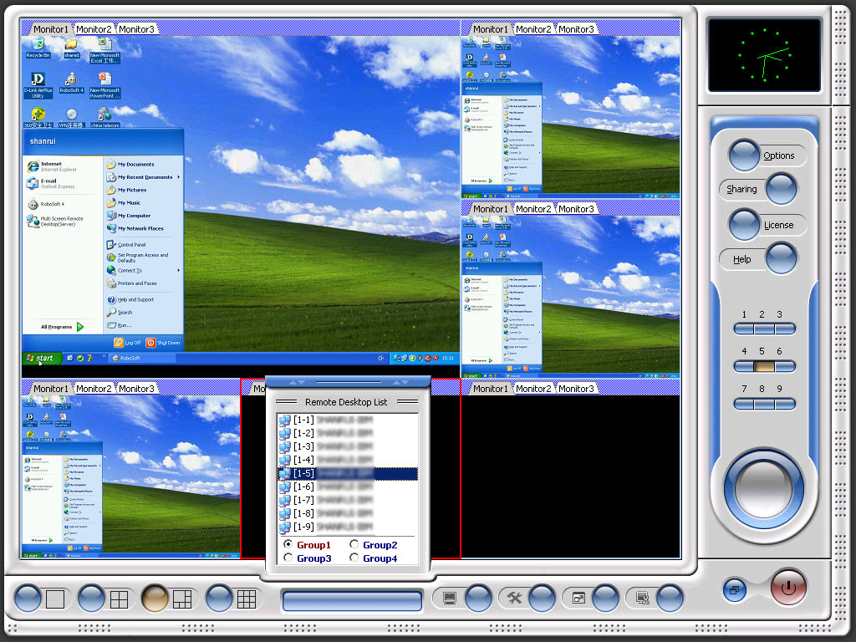Open License dialog
The height and width of the screenshot is (642, 856).
(744, 225)
